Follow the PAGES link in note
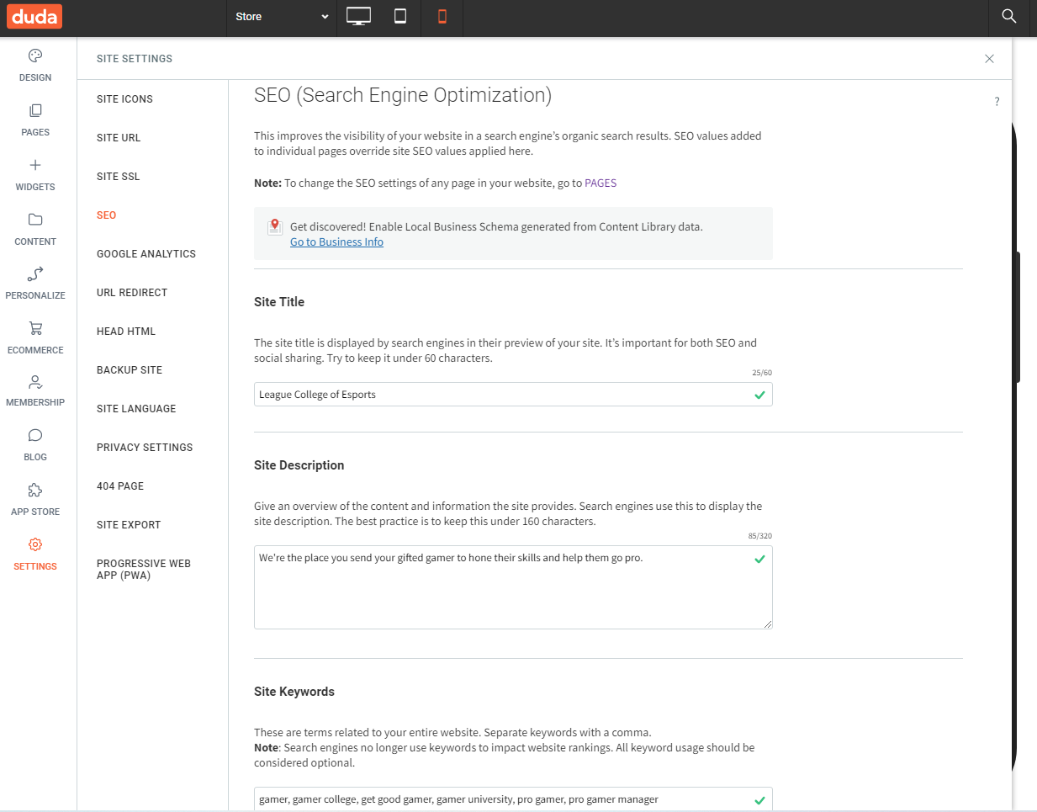 [x=601, y=183]
